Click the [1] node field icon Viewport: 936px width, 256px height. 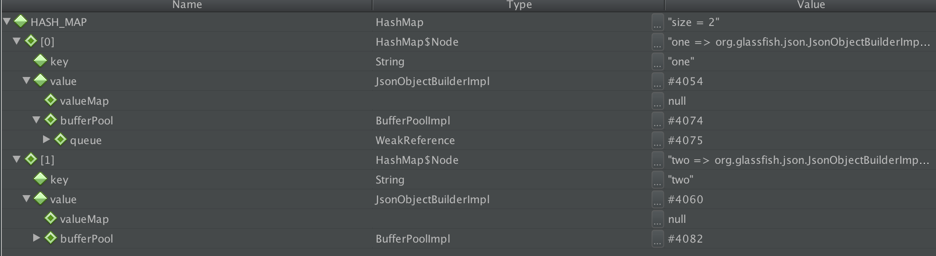[31, 159]
